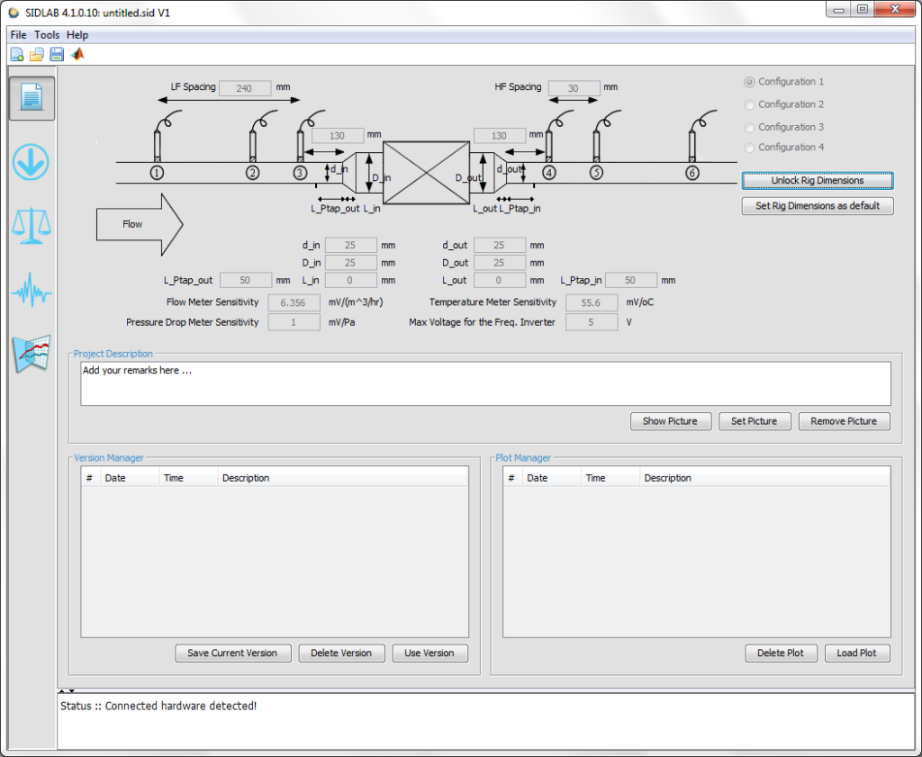Screen dimensions: 922x757
Task: Go to the waveform signal sidebar icon
Action: point(32,290)
